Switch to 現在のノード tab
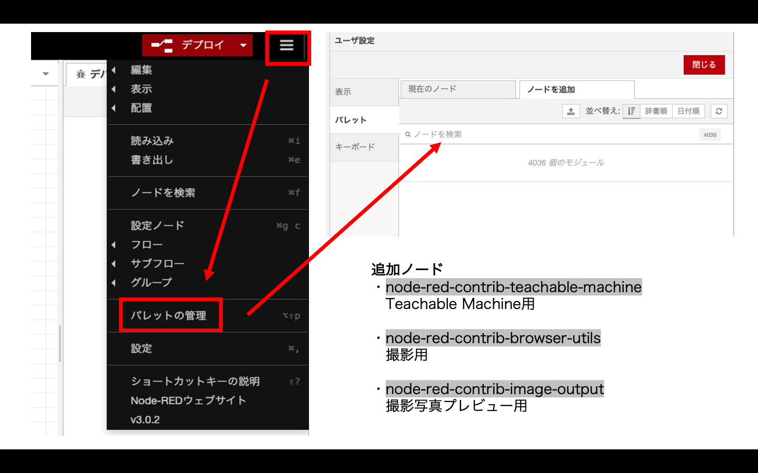Viewport: 758px width, 473px height. coord(458,89)
